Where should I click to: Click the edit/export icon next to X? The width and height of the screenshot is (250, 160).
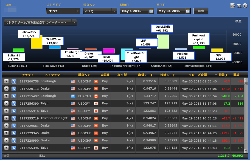coord(233,6)
